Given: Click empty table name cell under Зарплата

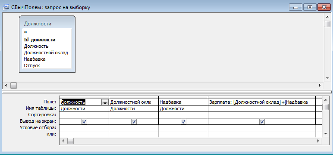Looking at the screenshot, I should click(262, 109).
